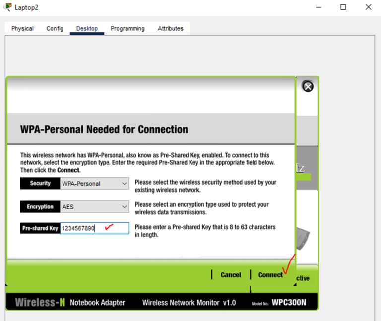Image resolution: width=381 pixels, height=321 pixels.
Task: Click the Packet Tracer Laptop2 window icon
Action: click(8, 7)
